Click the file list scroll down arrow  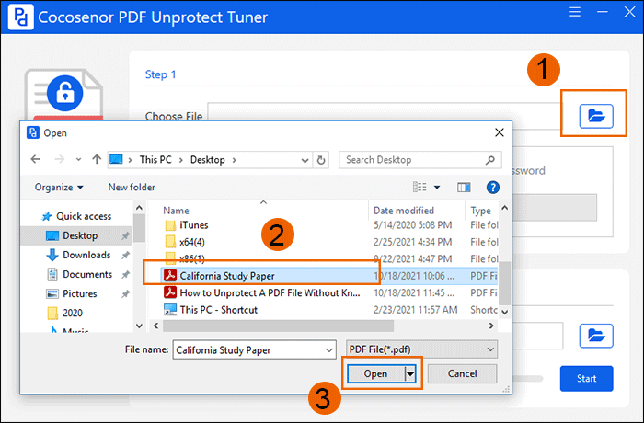(x=505, y=312)
